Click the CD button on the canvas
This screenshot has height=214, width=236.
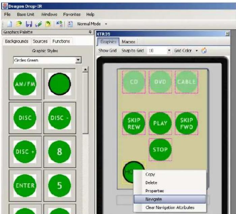click(x=134, y=82)
